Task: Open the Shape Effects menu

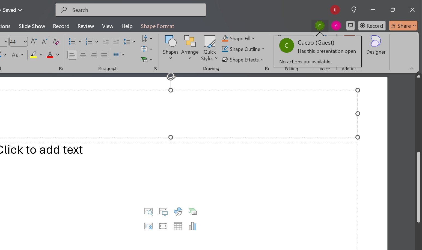Action: pos(242,60)
